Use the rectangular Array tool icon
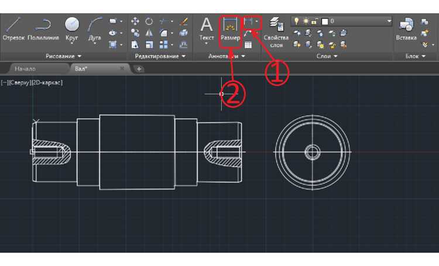This screenshot has height=266, width=439. click(x=164, y=44)
